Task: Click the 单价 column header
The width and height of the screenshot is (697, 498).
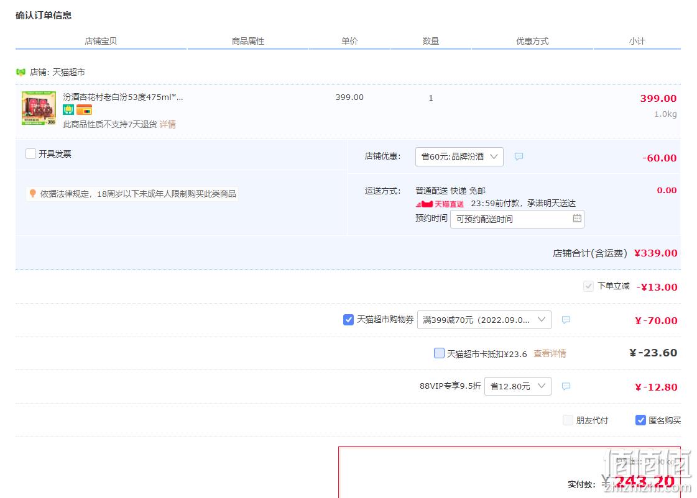Action: click(x=349, y=41)
